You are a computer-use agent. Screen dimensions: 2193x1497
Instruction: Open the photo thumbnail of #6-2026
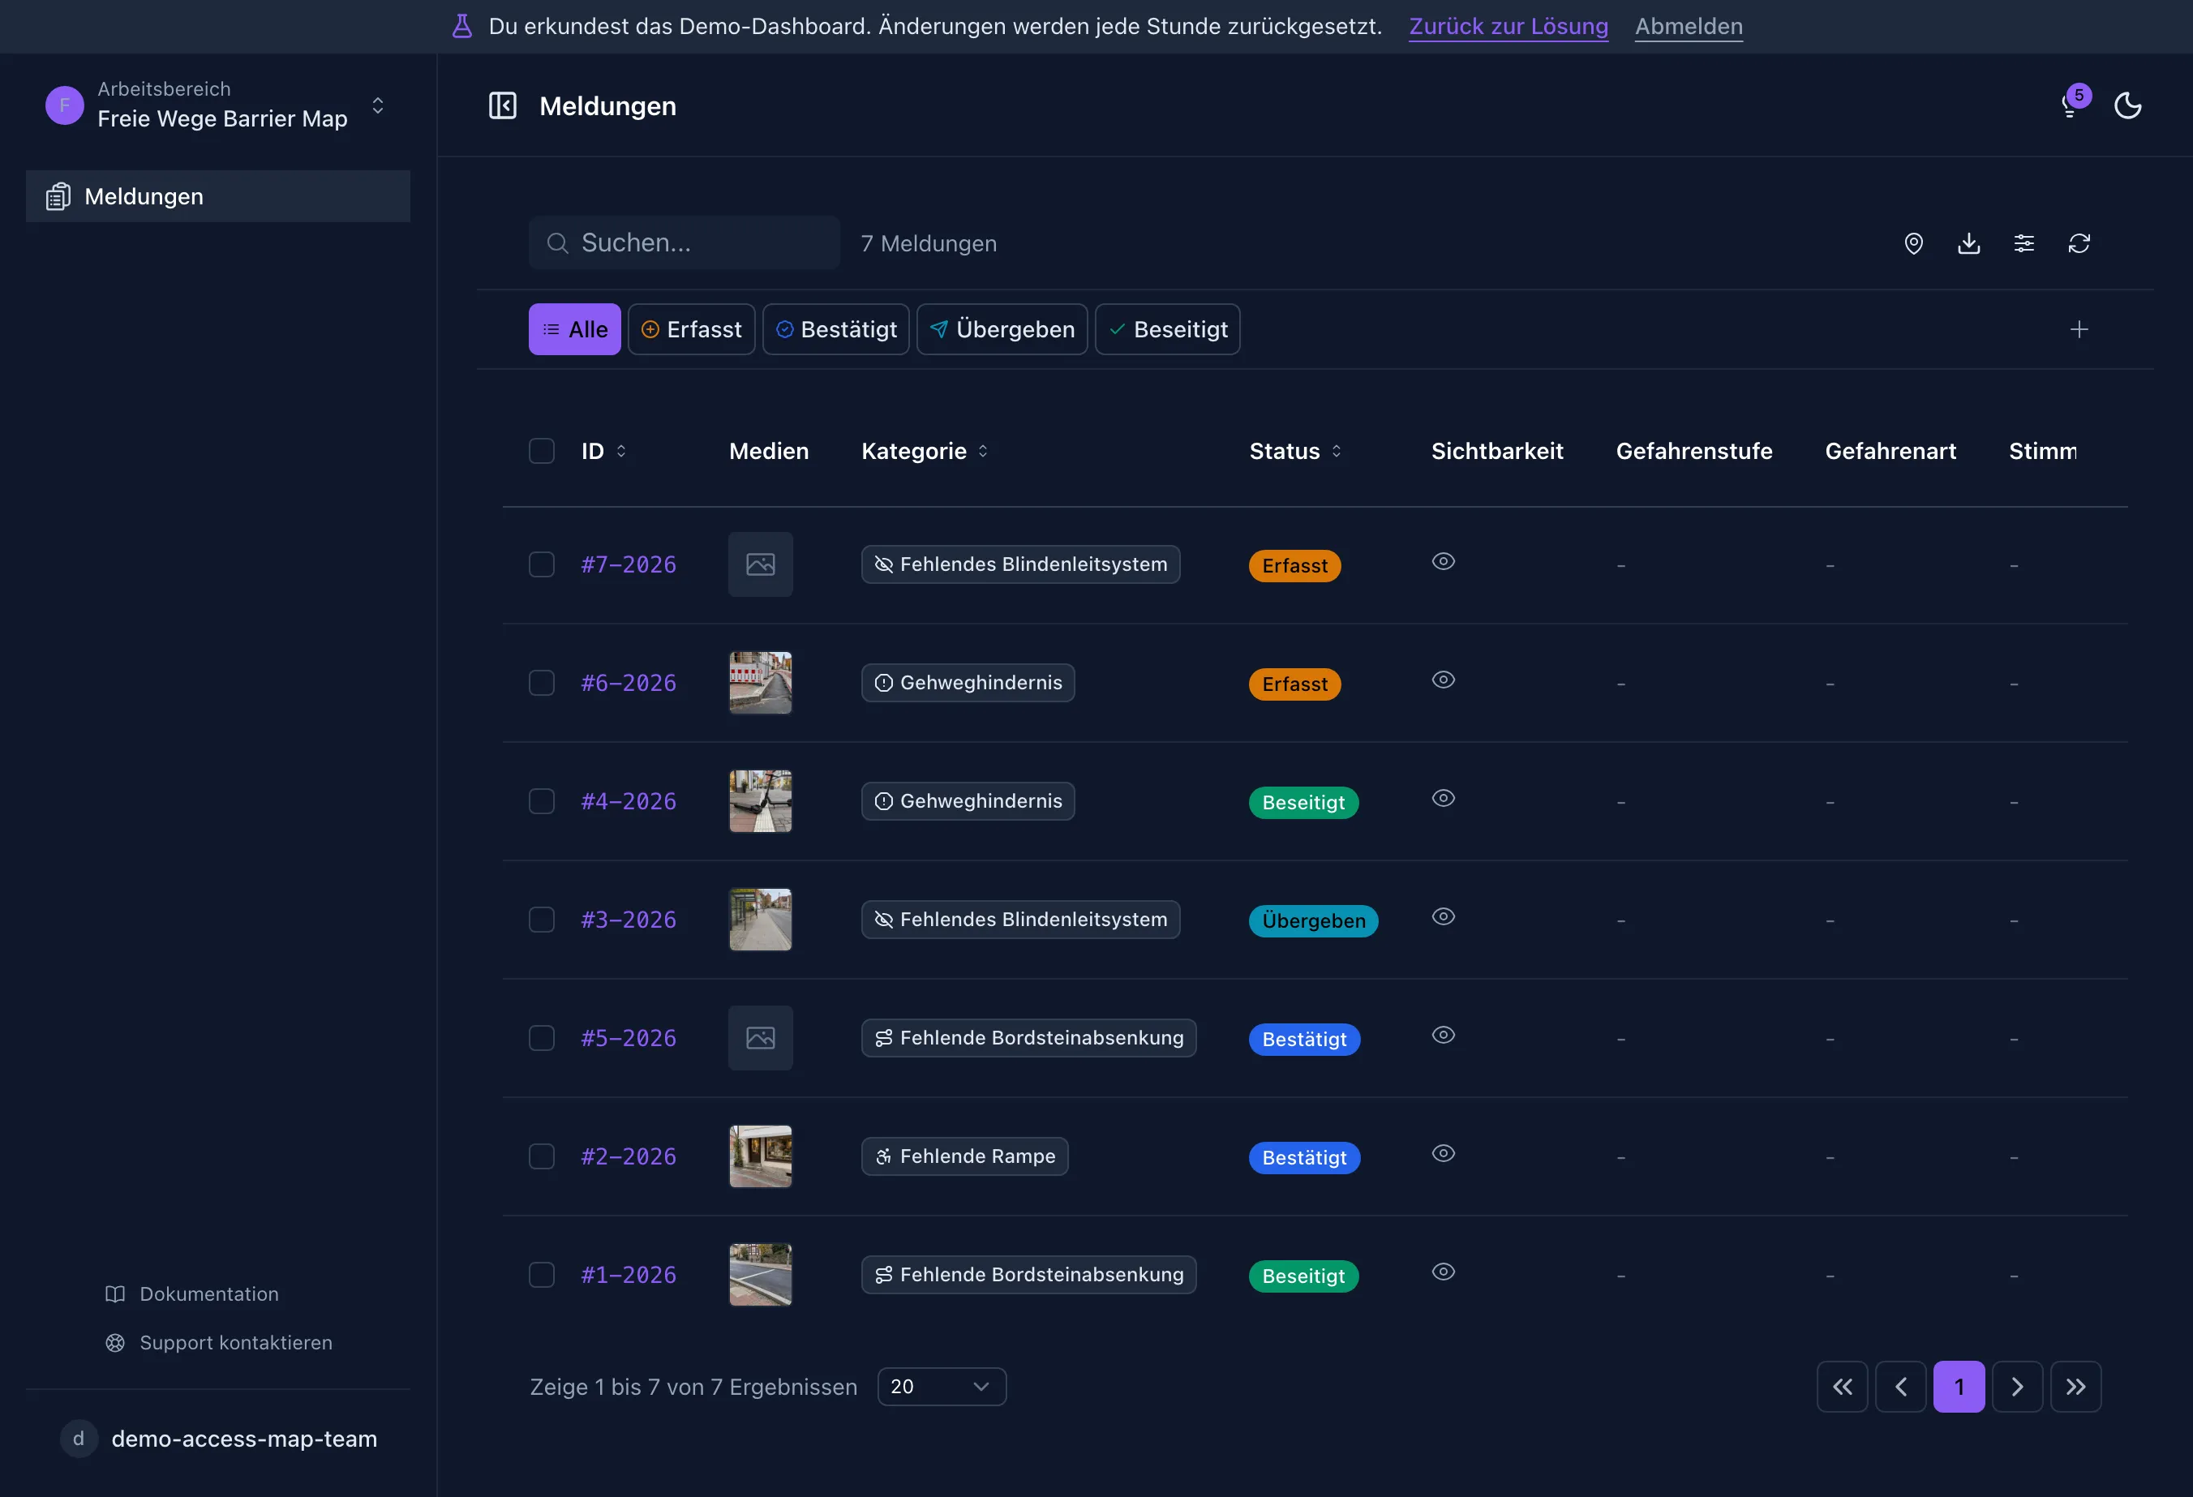(x=761, y=683)
